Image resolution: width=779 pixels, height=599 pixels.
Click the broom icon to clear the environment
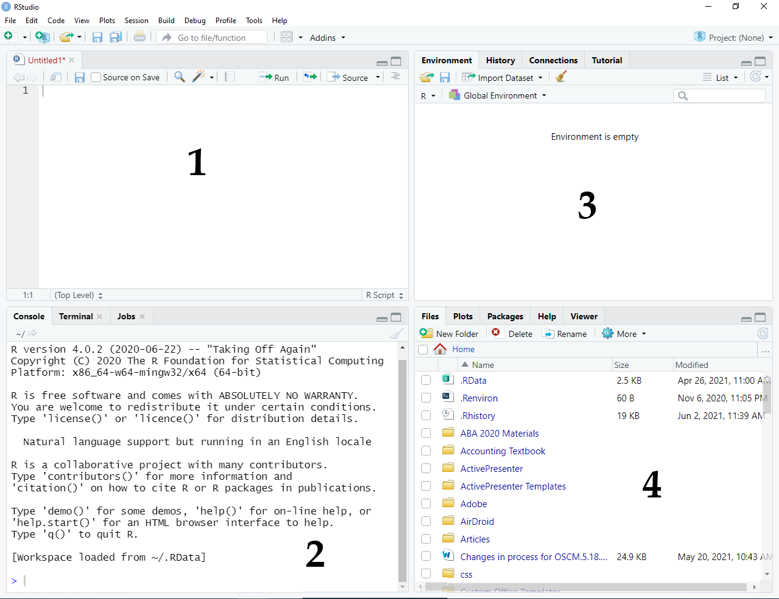[x=561, y=77]
